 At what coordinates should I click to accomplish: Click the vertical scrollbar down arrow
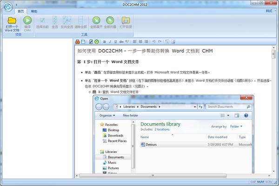click(x=274, y=171)
